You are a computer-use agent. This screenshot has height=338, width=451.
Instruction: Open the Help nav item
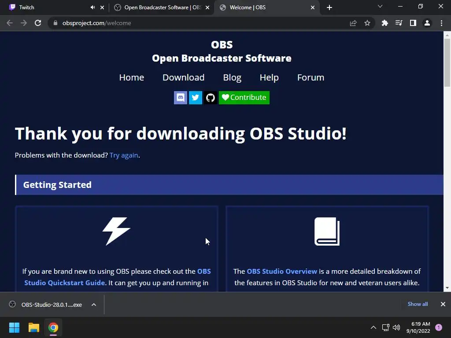269,77
